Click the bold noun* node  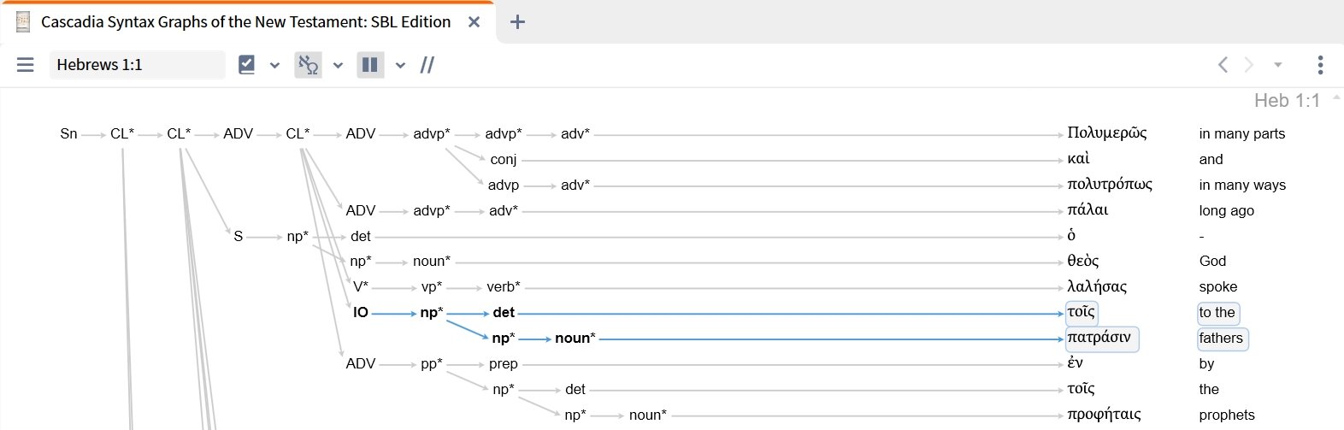tap(575, 339)
